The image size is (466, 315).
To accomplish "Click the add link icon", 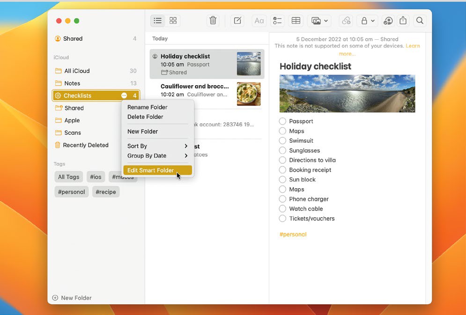I will tap(346, 21).
